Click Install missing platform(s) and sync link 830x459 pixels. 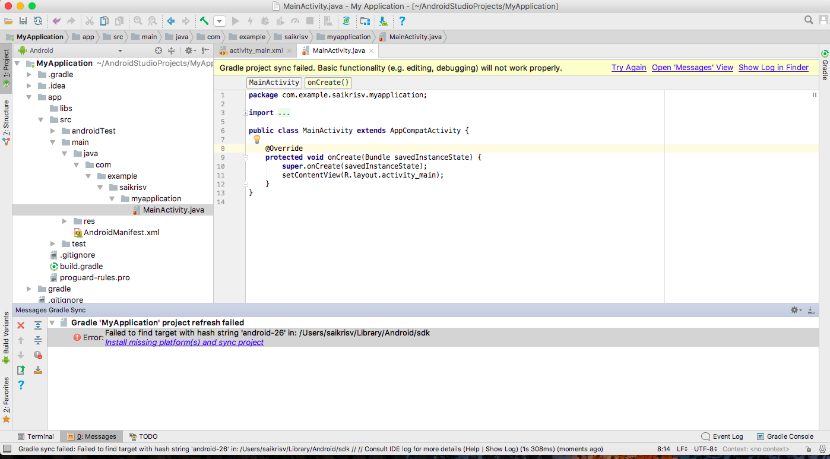coord(185,343)
